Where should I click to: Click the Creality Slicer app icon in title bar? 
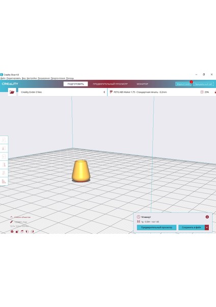coord(2,75)
